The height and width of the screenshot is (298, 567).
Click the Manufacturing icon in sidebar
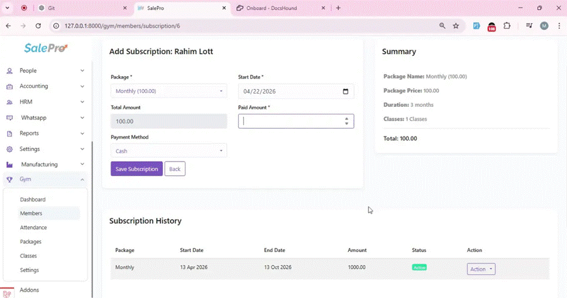point(9,165)
